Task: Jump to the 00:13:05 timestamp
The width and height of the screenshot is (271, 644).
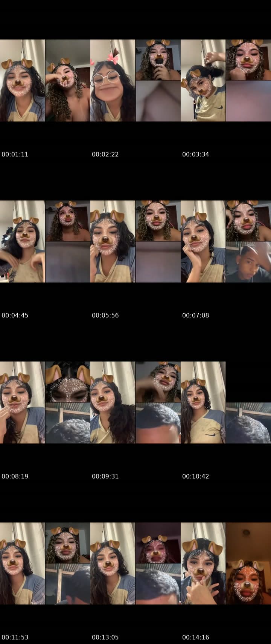Action: (x=105, y=637)
